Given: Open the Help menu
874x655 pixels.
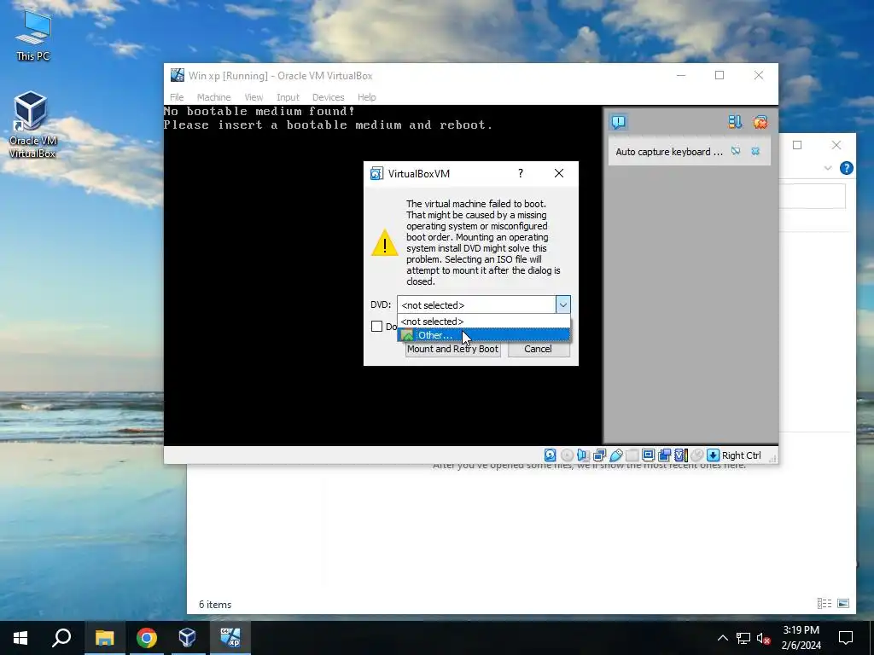Looking at the screenshot, I should click(x=367, y=97).
